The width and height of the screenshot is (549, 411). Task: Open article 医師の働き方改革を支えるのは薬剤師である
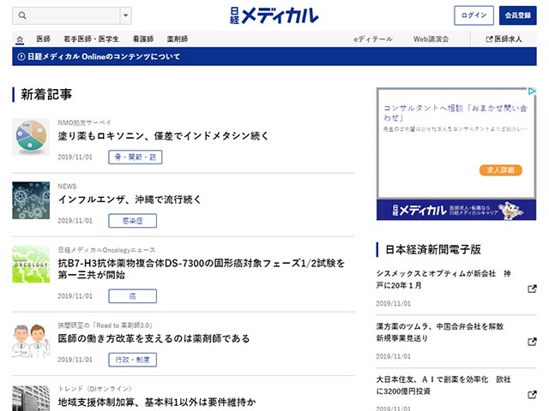(x=154, y=338)
